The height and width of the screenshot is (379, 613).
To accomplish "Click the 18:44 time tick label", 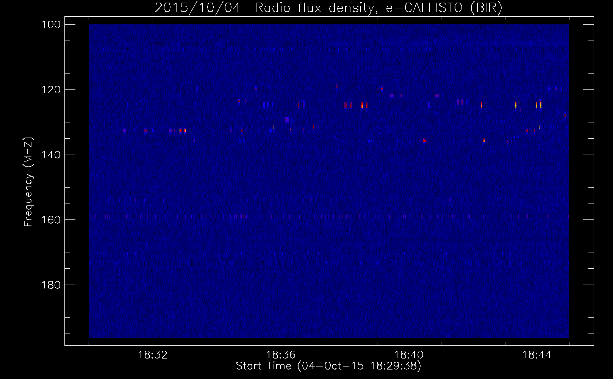I will [x=537, y=355].
